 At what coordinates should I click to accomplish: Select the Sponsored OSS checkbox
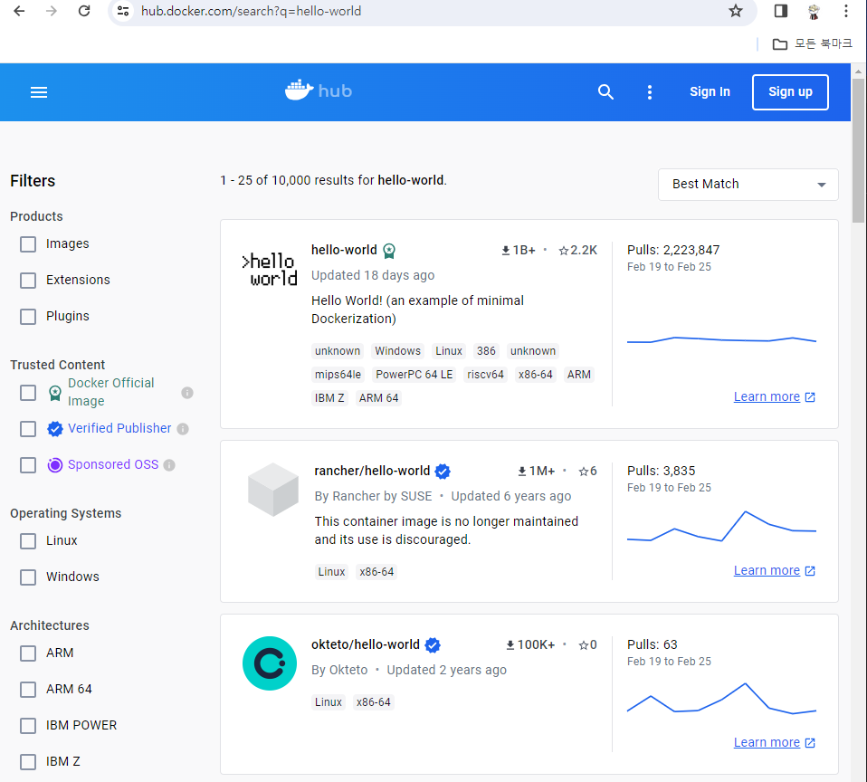pos(28,465)
